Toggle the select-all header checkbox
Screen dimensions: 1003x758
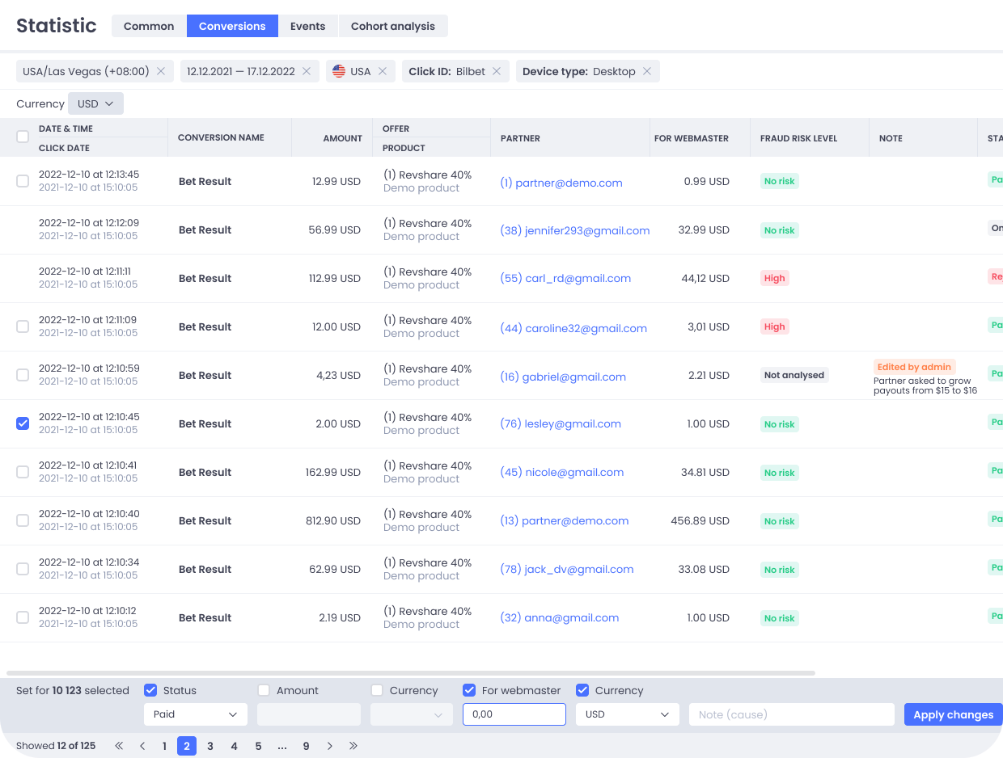[x=23, y=137]
